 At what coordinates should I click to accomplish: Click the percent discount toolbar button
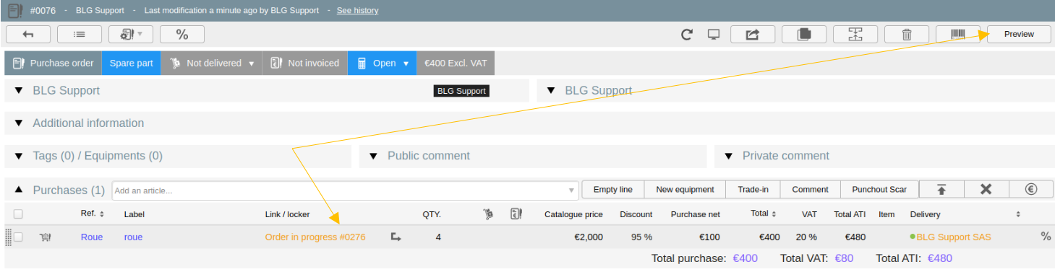[x=182, y=34]
